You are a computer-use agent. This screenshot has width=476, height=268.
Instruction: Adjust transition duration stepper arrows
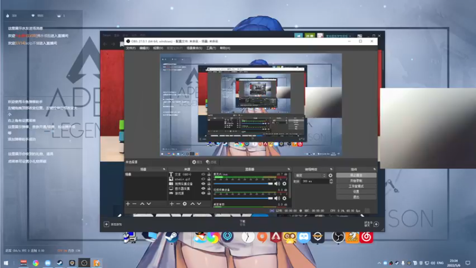pos(331,181)
